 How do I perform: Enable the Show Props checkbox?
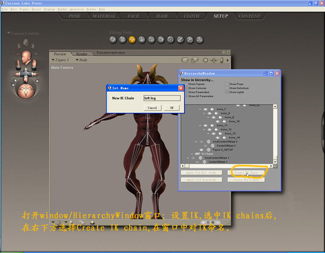pos(227,84)
